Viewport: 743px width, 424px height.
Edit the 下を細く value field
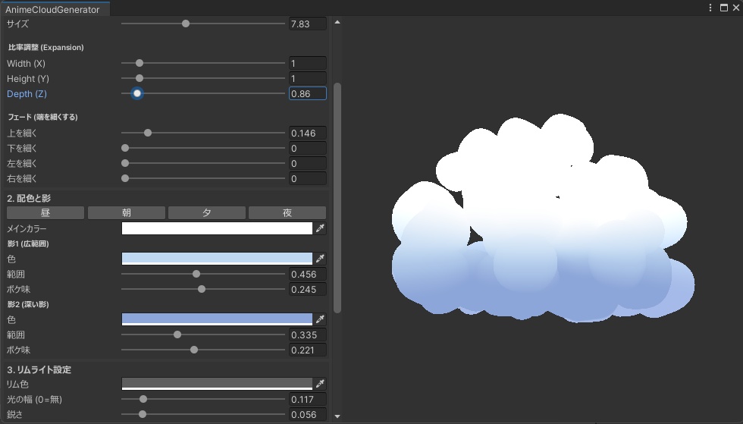click(x=308, y=149)
